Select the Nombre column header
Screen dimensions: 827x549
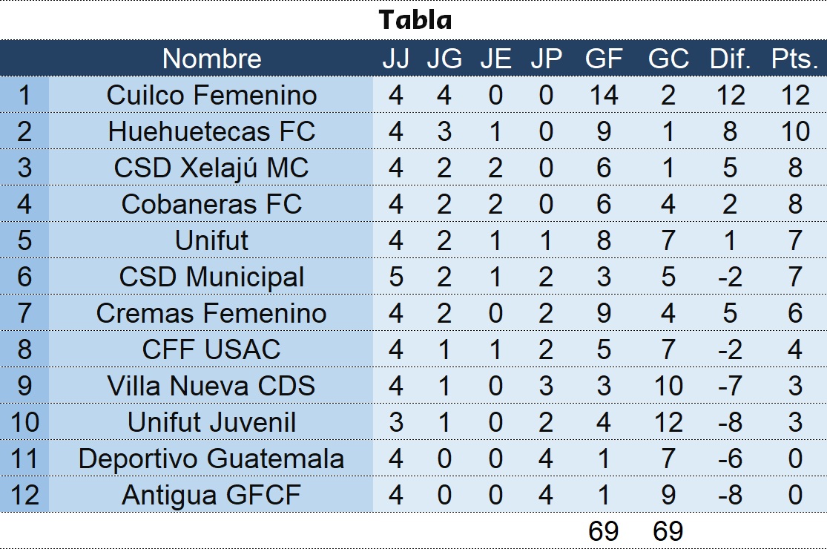(x=211, y=59)
